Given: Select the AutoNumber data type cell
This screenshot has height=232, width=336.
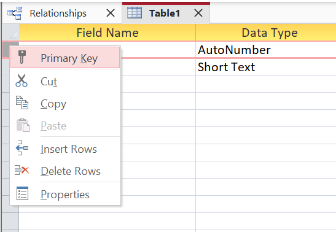Looking at the screenshot, I should 266,50.
